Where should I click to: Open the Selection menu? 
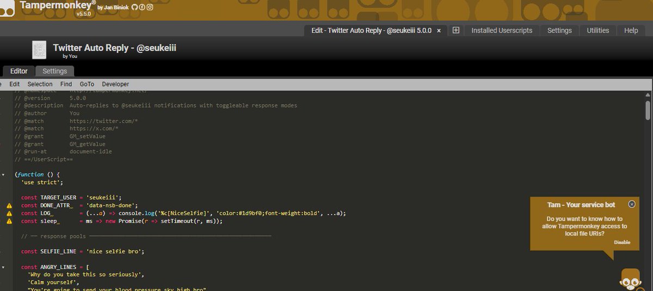40,84
